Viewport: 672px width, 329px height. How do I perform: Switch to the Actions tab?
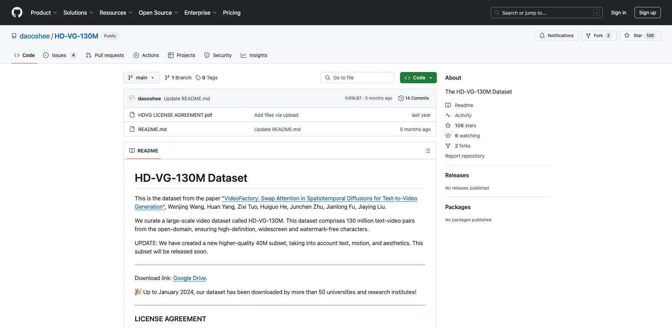click(146, 55)
